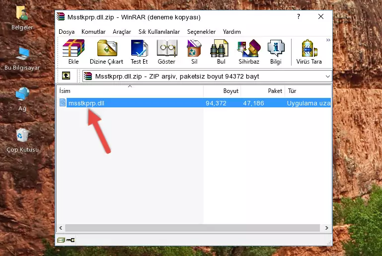Click the WinRAR title bar icon
This screenshot has width=382, height=256.
61,16
